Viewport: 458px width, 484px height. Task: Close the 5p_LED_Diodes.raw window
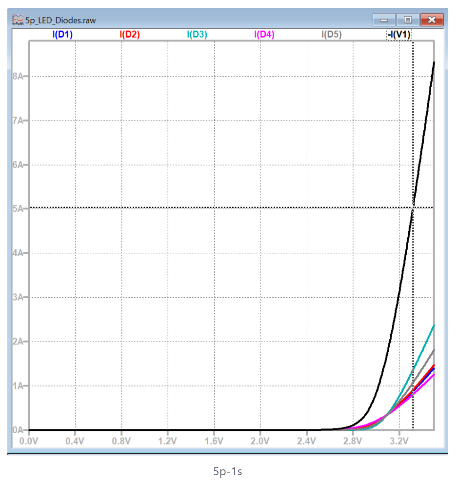pos(432,20)
